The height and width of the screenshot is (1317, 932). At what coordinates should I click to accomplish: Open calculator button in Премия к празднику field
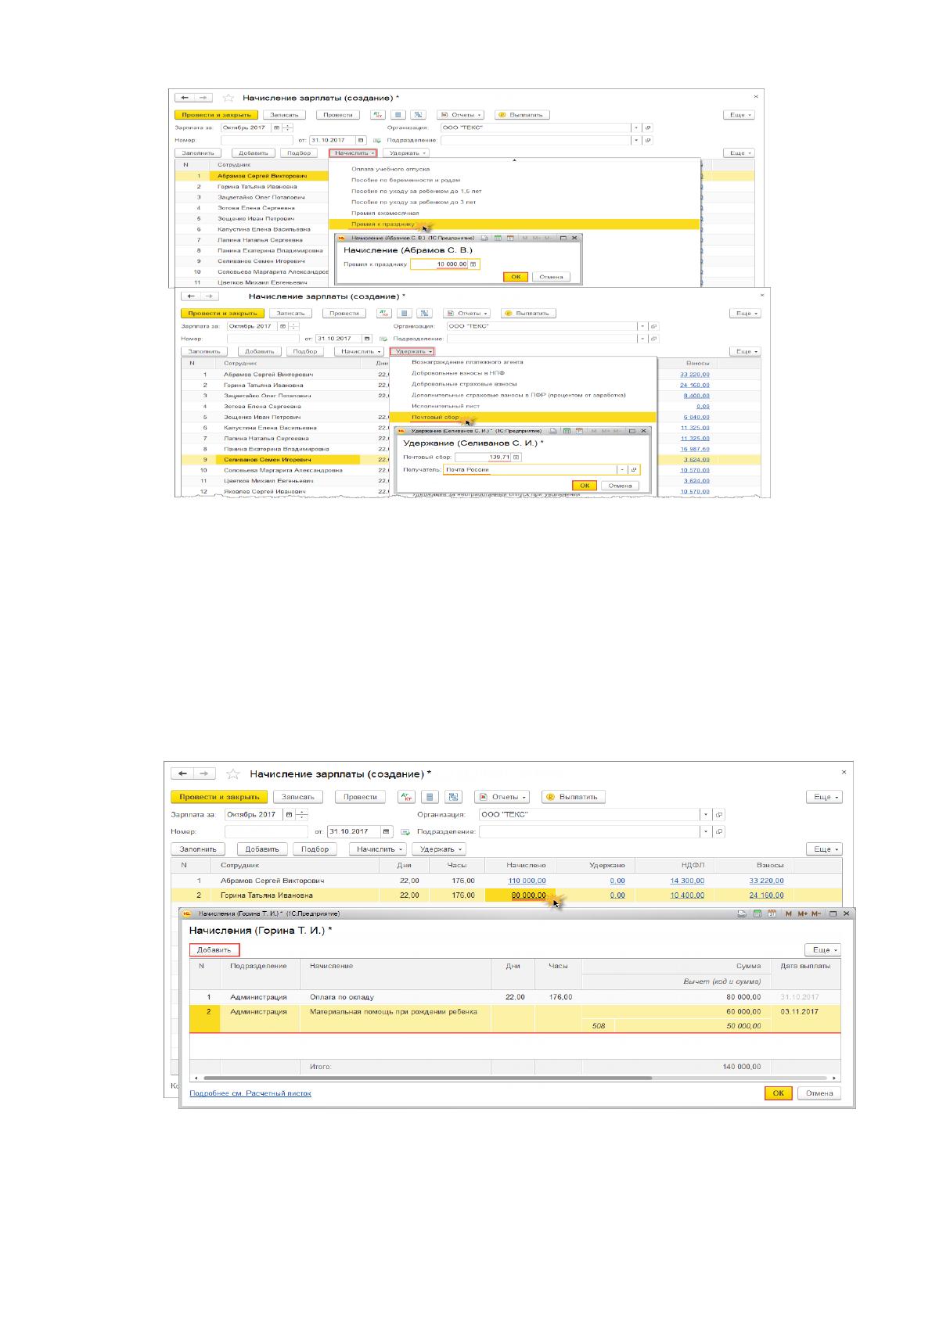click(473, 264)
